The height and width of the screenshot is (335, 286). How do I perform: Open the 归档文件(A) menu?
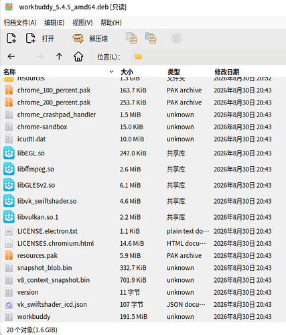(20, 23)
